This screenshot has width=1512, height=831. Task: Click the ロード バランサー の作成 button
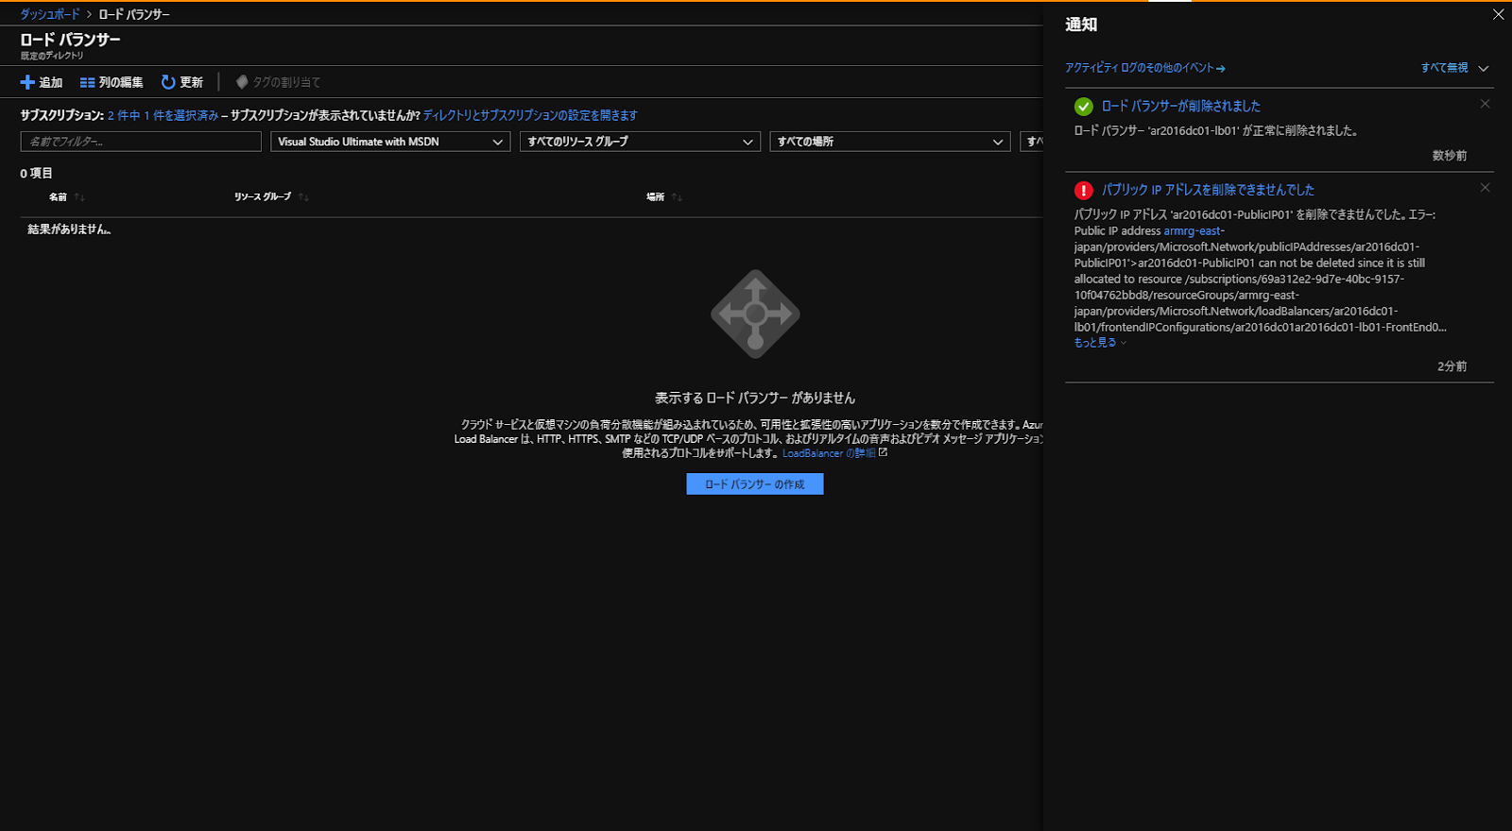coord(755,484)
